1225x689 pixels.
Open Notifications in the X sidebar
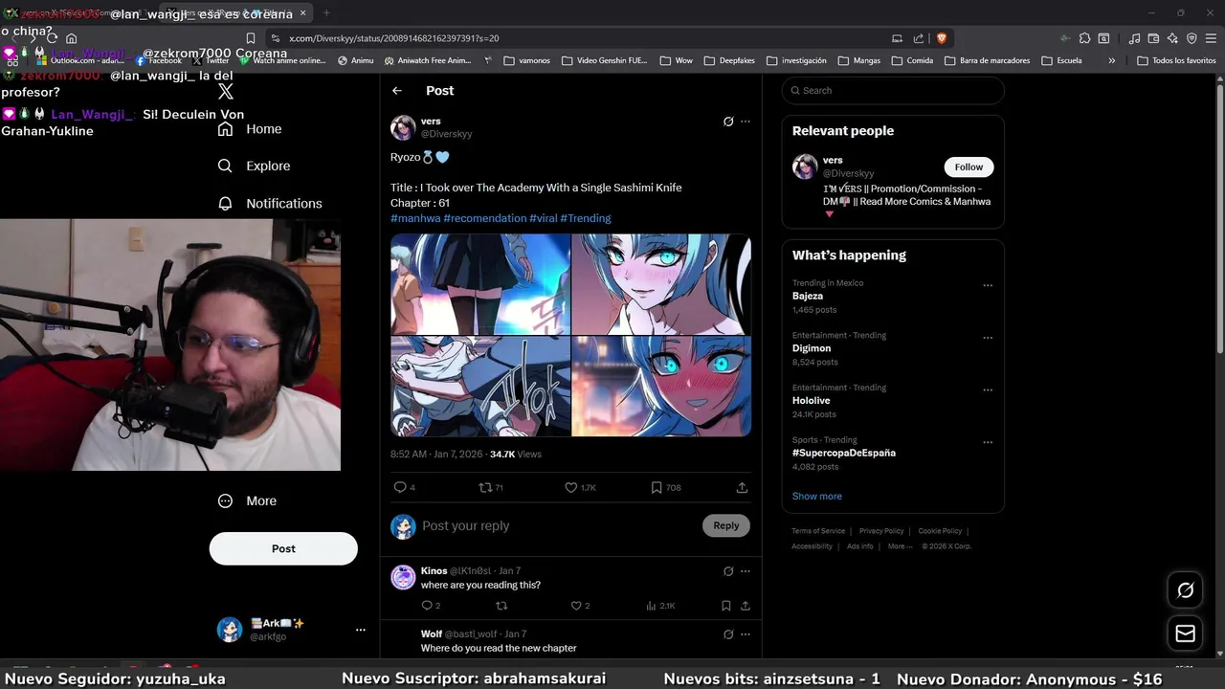coord(270,203)
